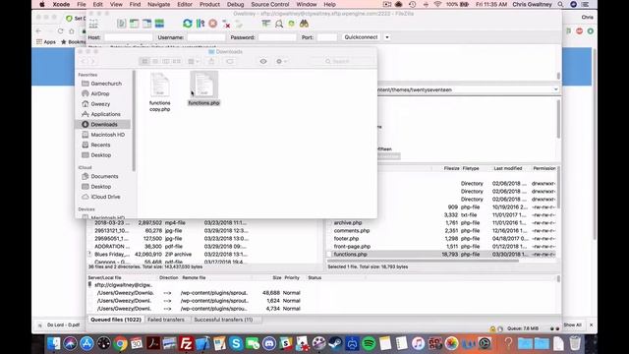The image size is (629, 354).
Task: Toggle directory comparison magnifier icon
Action: tap(279, 24)
